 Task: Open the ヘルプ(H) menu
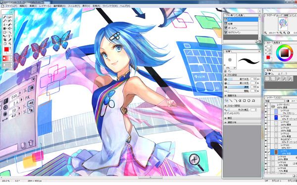pos(125,6)
